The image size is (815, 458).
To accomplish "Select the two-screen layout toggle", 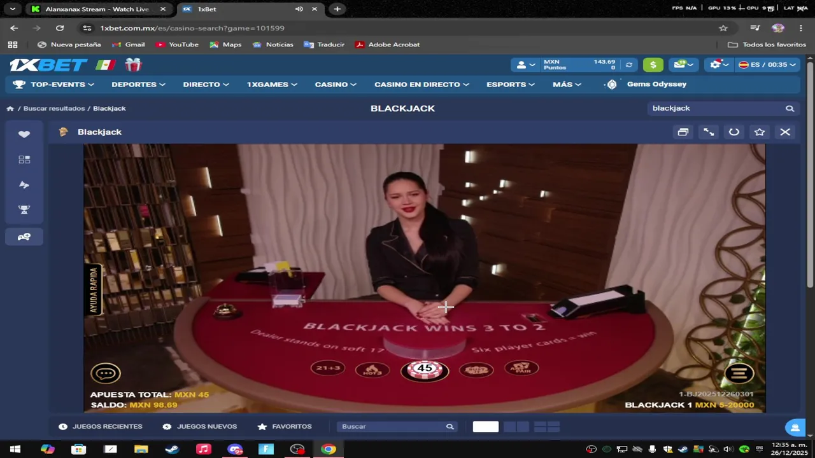I will (x=516, y=427).
